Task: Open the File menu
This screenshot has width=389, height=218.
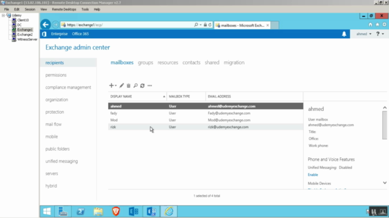Action: pyautogui.click(x=7, y=10)
